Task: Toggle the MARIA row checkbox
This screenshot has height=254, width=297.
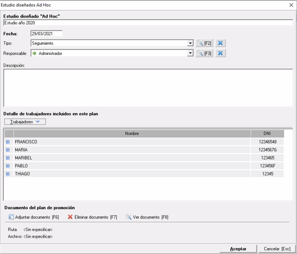Action: [8, 150]
